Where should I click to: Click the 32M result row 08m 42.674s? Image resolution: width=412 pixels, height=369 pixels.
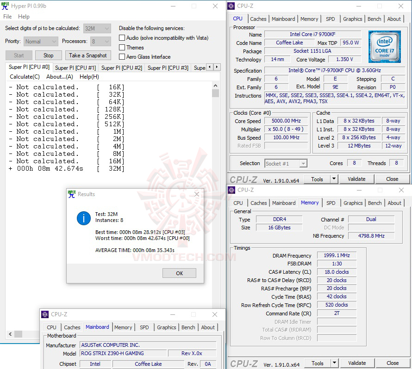coord(66,168)
